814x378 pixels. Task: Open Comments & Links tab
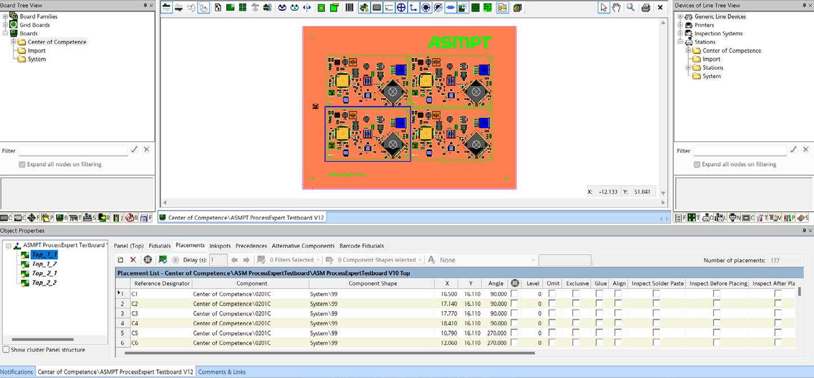222,372
